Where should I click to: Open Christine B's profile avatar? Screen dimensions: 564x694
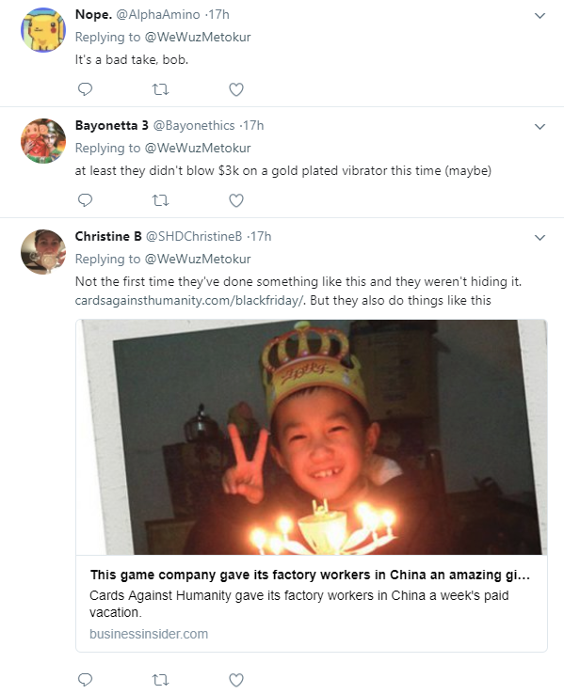(43, 252)
